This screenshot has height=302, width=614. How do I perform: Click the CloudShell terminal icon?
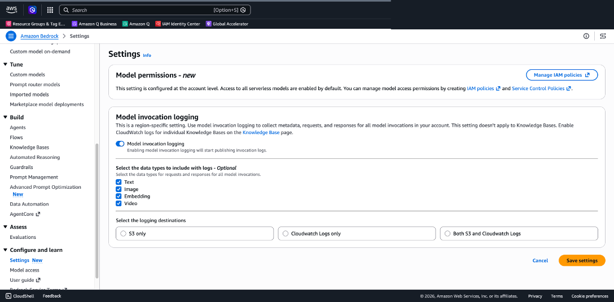(8, 296)
